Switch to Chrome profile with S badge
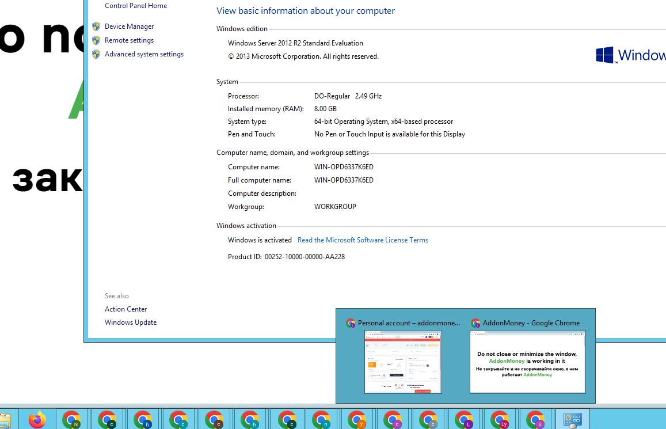The image size is (666, 429). [x=535, y=420]
